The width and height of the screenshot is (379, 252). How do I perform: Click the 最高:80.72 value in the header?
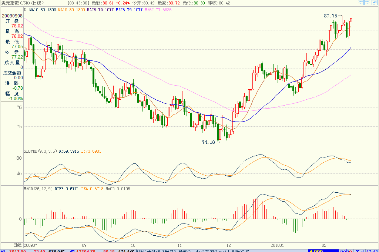(x=169, y=3)
